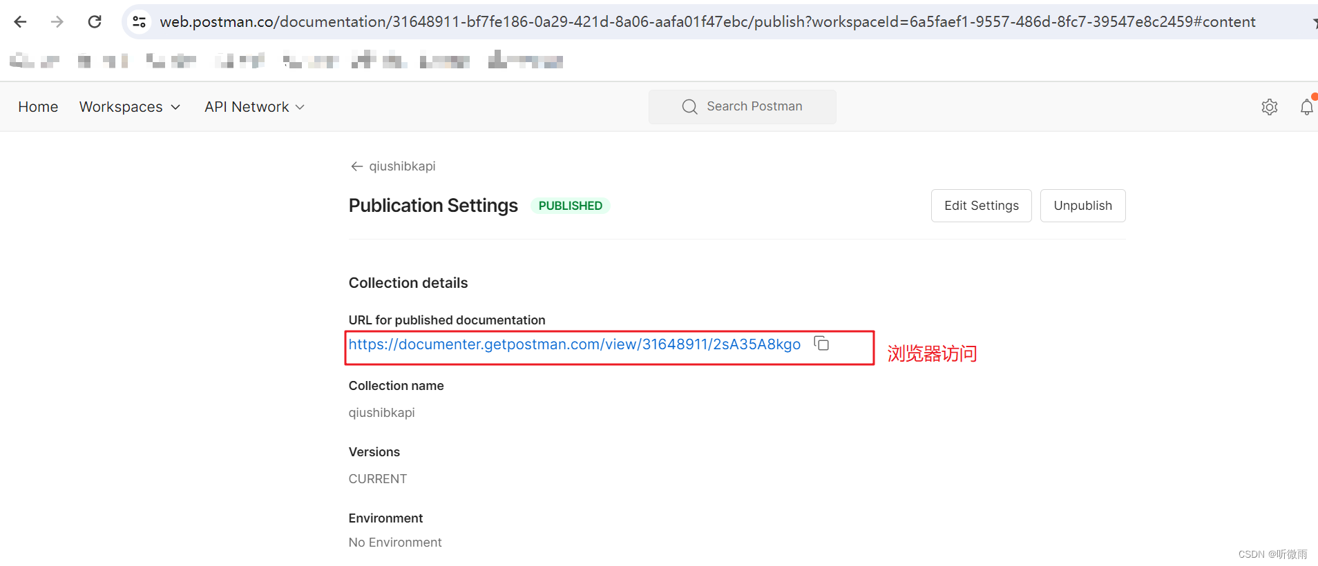The height and width of the screenshot is (566, 1318).
Task: Reload the page with the refresh icon
Action: coord(95,21)
